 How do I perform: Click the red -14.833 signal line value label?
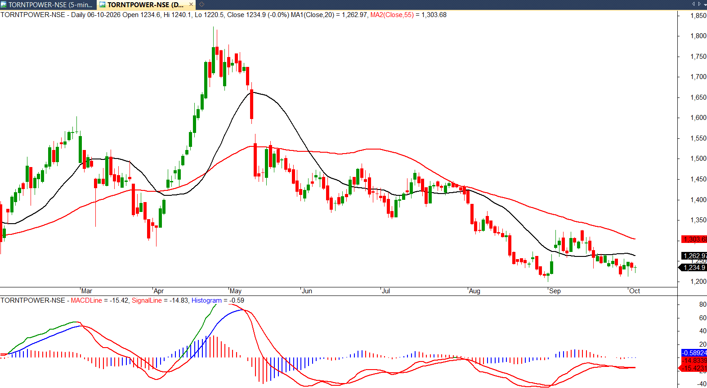click(x=694, y=361)
